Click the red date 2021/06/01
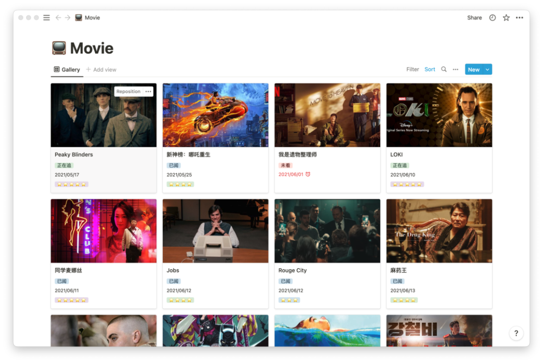 coord(291,174)
